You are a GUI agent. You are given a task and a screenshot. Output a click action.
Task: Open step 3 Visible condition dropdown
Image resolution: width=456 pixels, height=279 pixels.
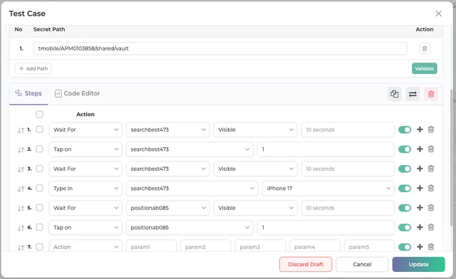point(255,169)
